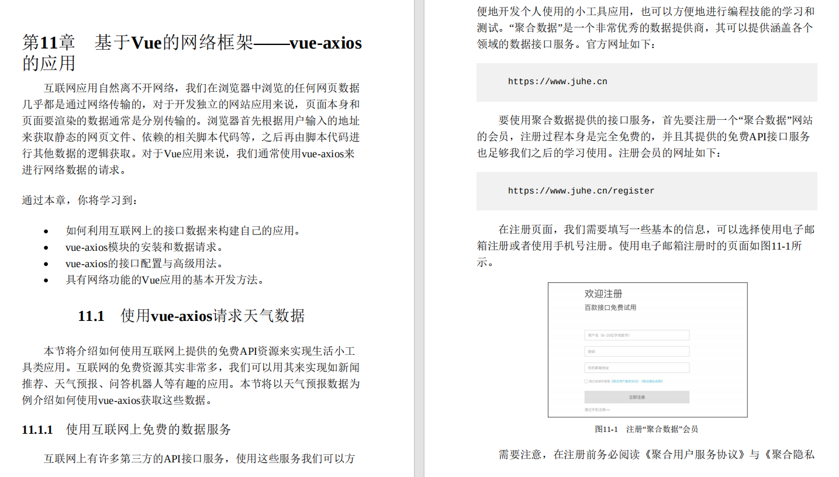
Task: Click the gray divider between the two pages
Action: [417, 238]
